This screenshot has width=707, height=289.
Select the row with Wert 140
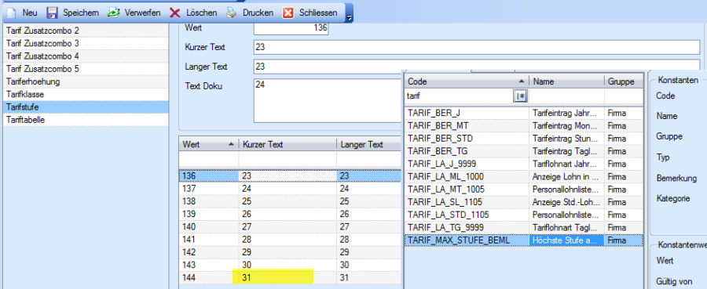(x=290, y=226)
